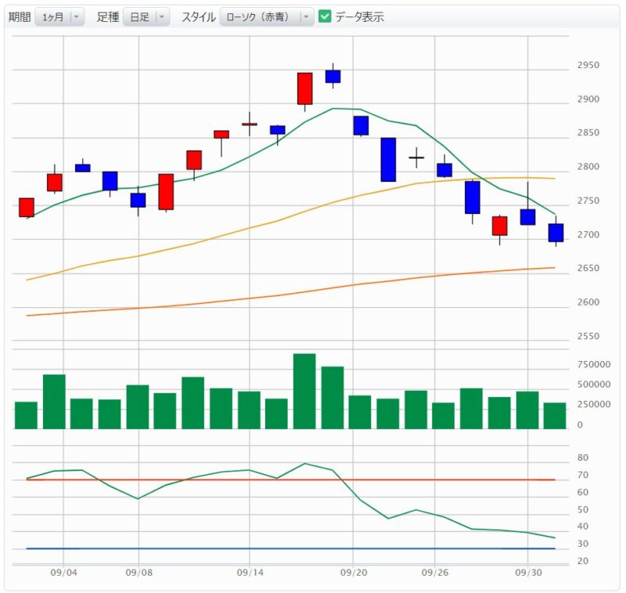
Task: Open the スタイル ローソク（赤青） dropdown
Action: tap(267, 16)
